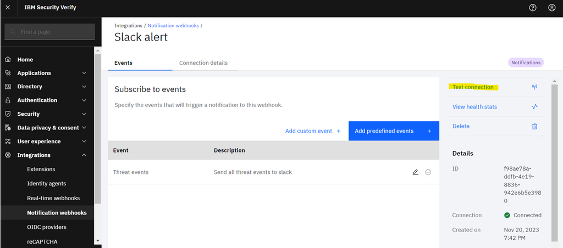This screenshot has width=563, height=248.
Task: Select Notification webhooks in sidebar
Action: click(x=47, y=212)
